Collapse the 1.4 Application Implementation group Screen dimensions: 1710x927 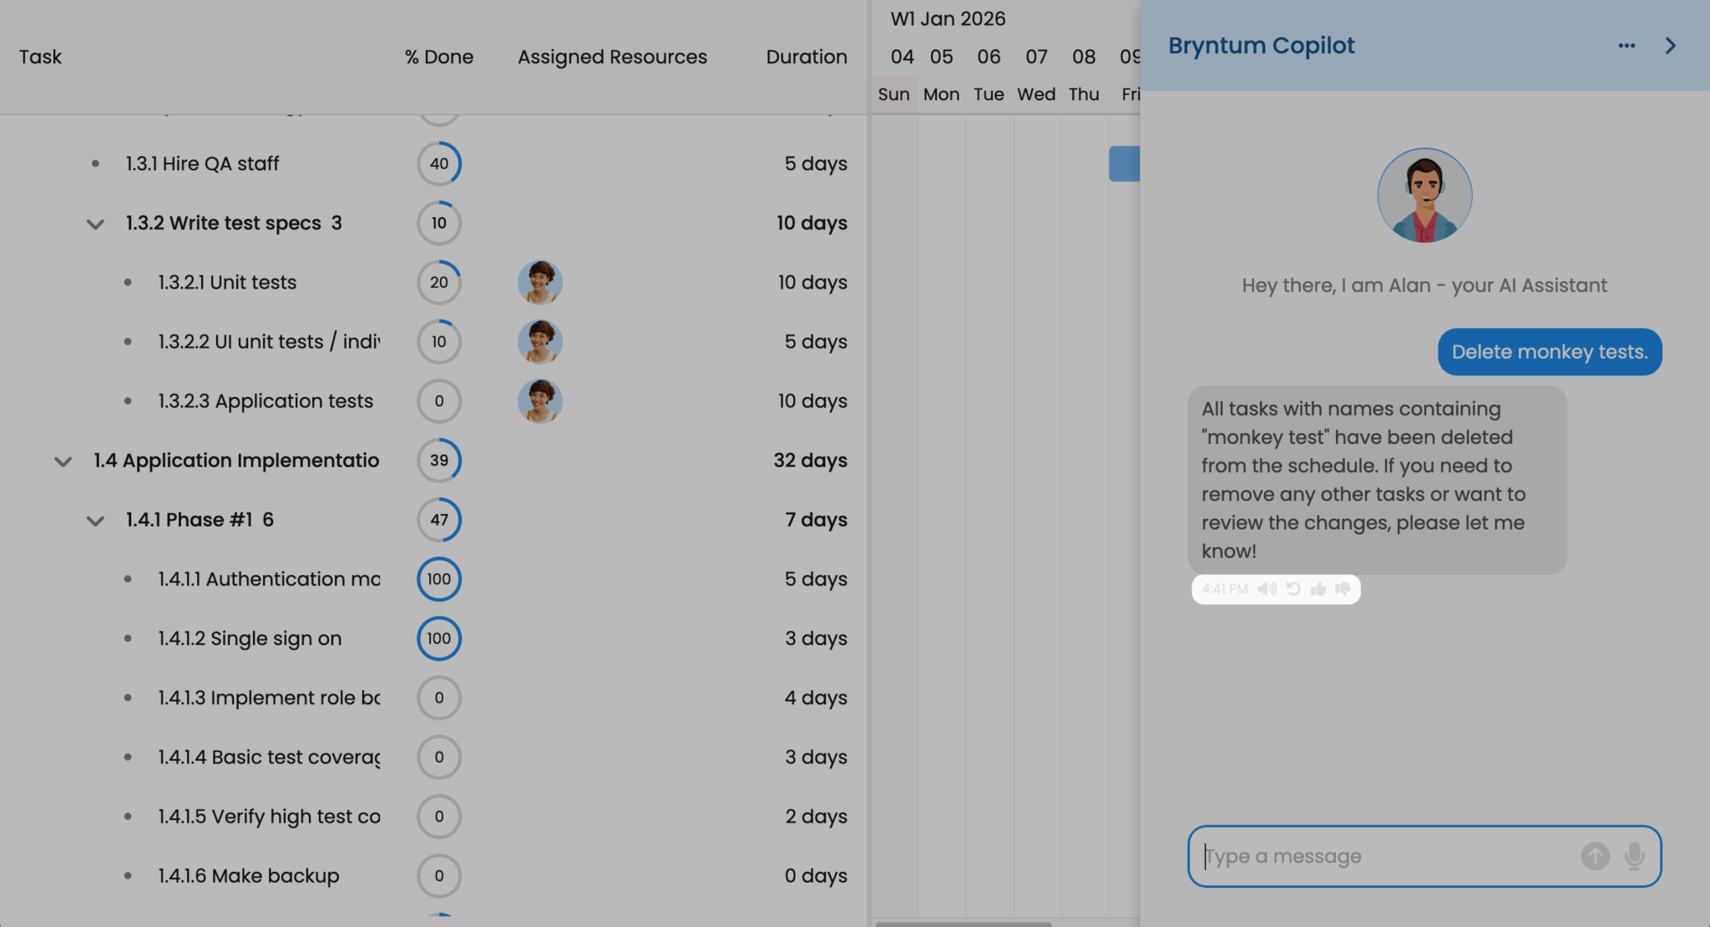63,461
